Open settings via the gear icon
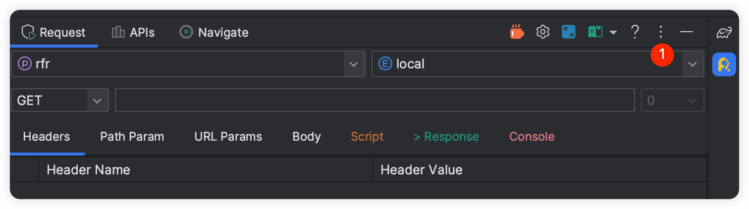Image resolution: width=749 pixels, height=209 pixels. 543,32
